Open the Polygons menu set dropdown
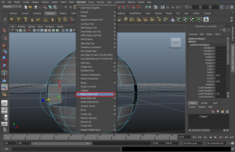This screenshot has width=235, height=152. click(x=12, y=7)
